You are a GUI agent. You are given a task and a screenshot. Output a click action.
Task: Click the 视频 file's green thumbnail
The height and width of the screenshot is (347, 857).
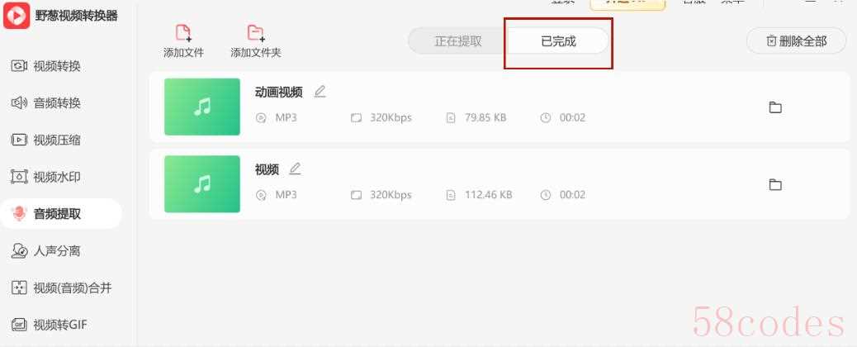click(x=202, y=184)
